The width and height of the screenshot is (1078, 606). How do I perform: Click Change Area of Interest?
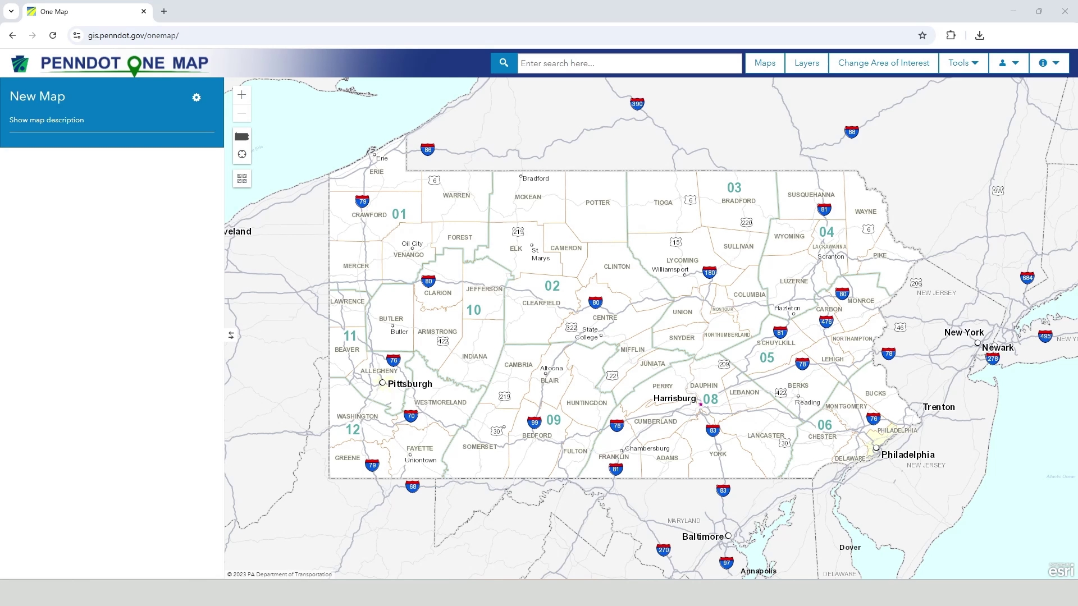[x=883, y=63]
